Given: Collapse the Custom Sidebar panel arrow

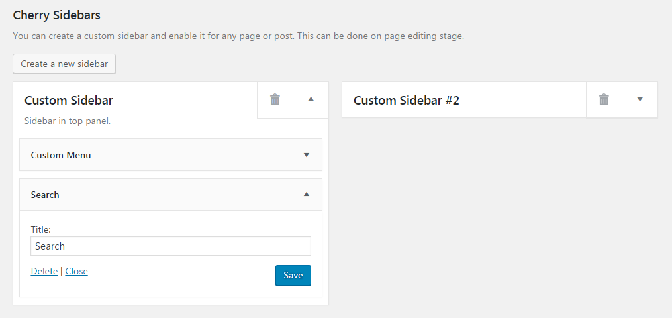Looking at the screenshot, I should 311,99.
